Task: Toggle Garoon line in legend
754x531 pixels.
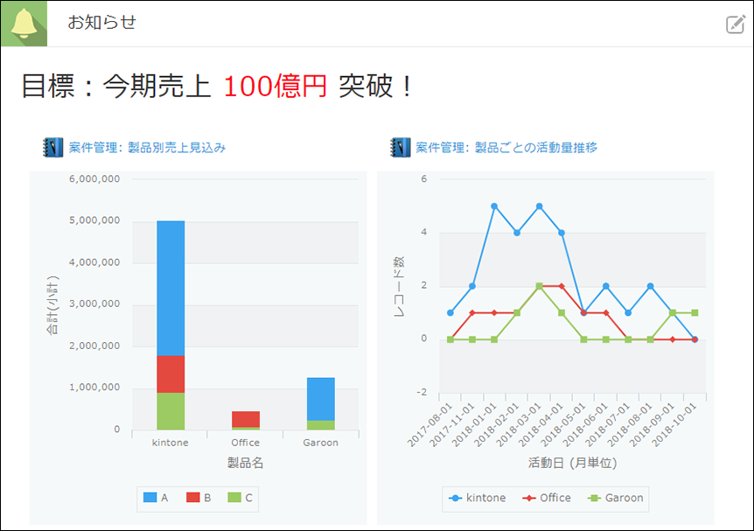Action: [616, 498]
